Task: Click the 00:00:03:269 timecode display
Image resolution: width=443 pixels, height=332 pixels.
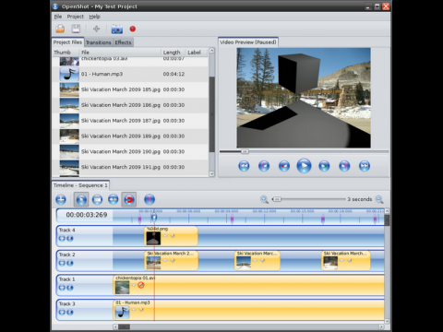Action: 87,215
